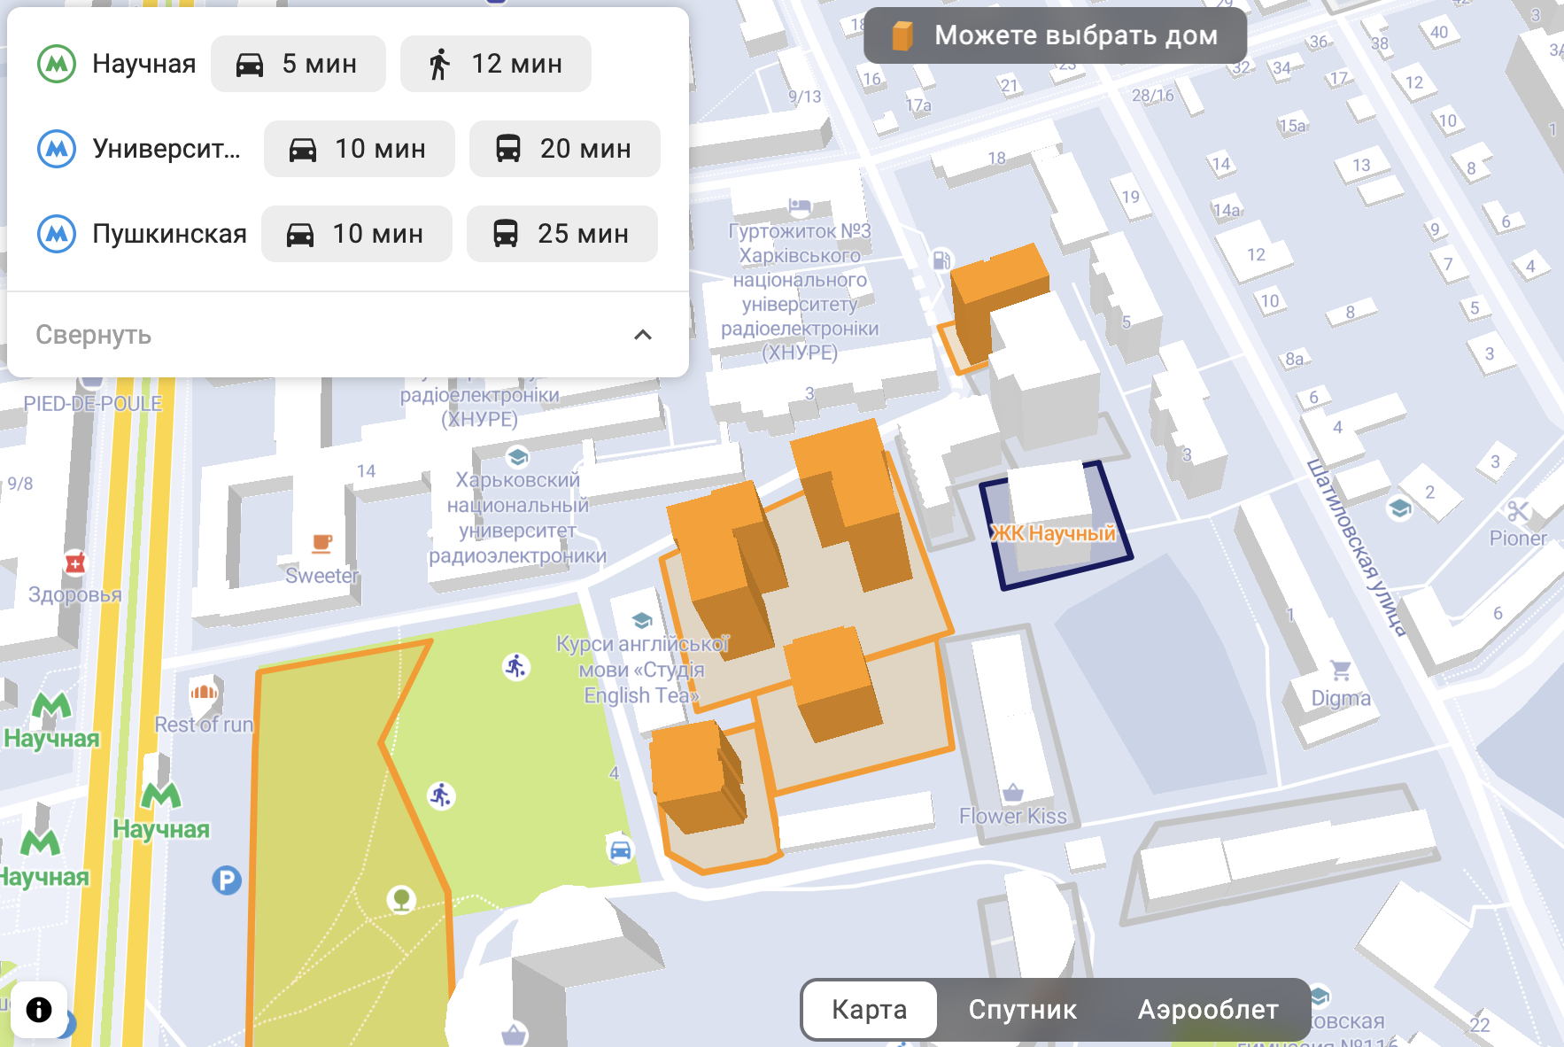Click the info icon in bottom-left corner
1564x1047 pixels.
[x=39, y=1010]
